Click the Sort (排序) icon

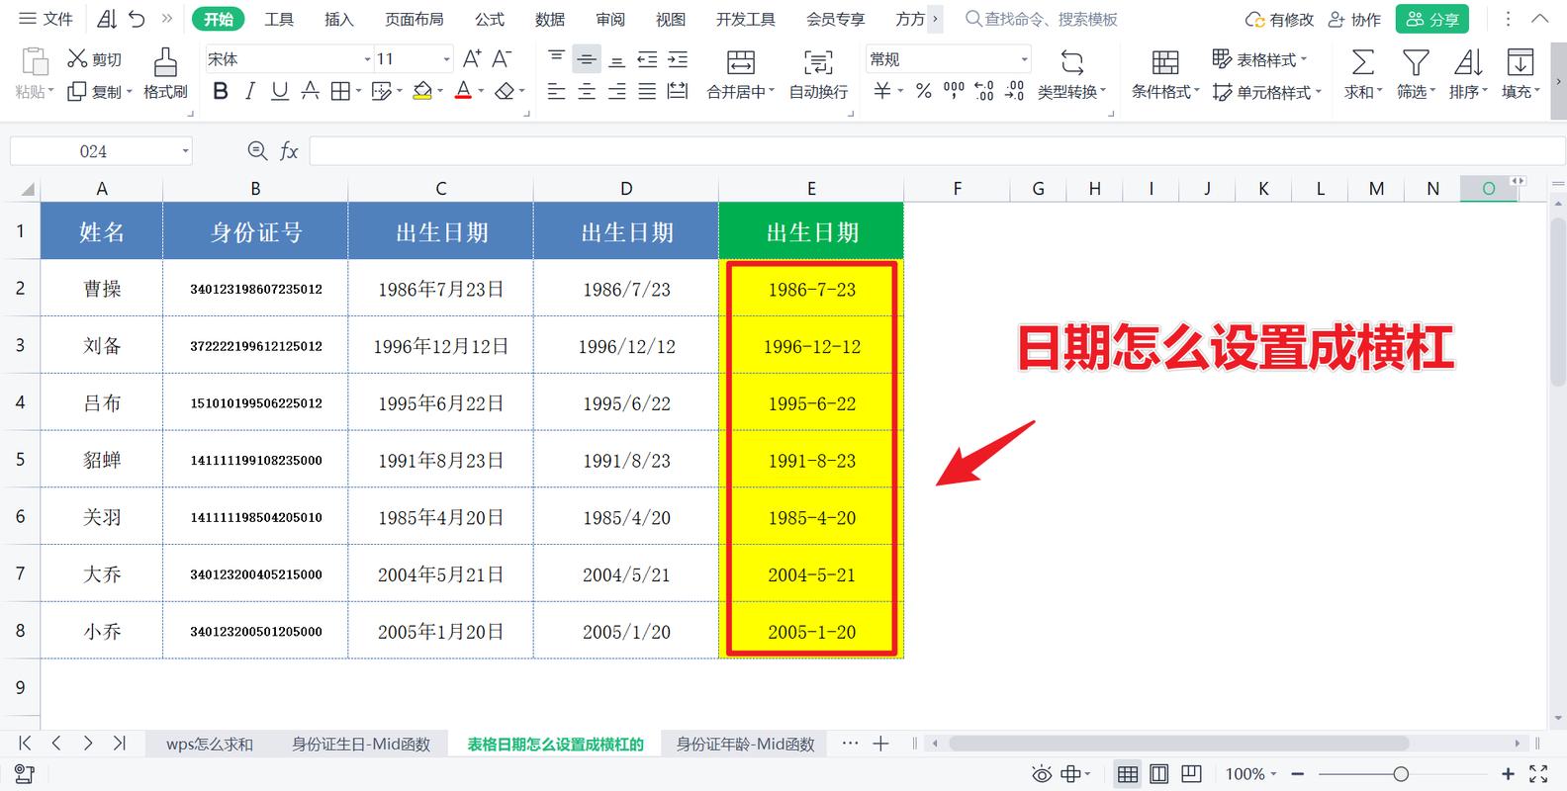1468,63
